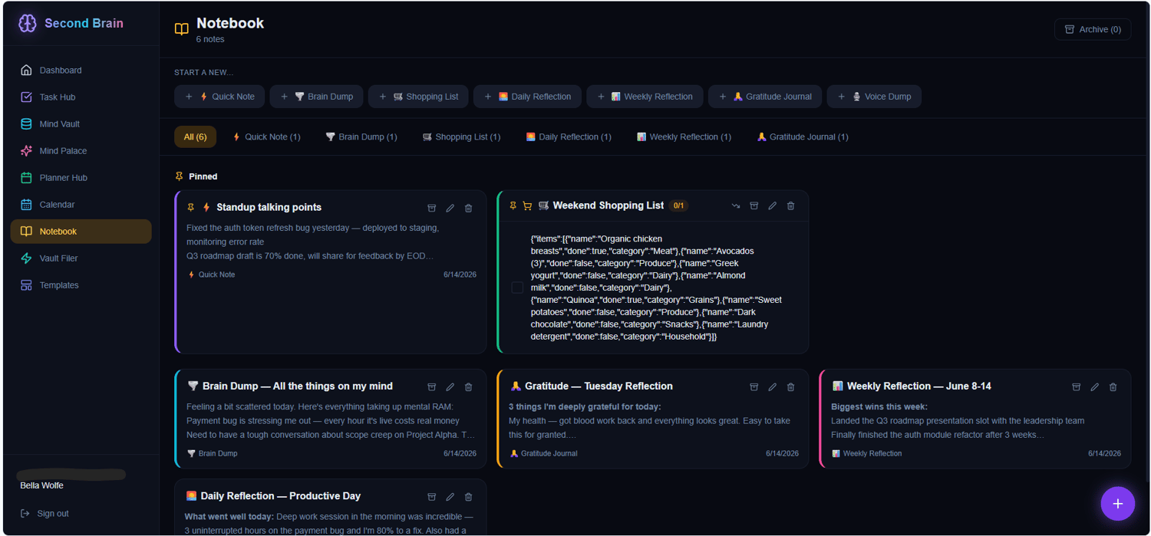This screenshot has height=536, width=1151.
Task: Delete the Daily Reflection Productive Day note
Action: (x=469, y=497)
